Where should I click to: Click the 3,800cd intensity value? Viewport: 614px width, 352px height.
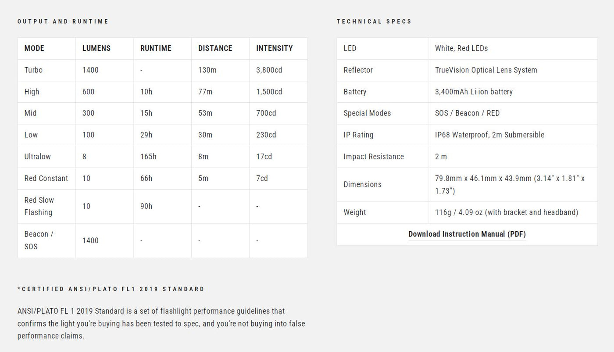tap(269, 70)
